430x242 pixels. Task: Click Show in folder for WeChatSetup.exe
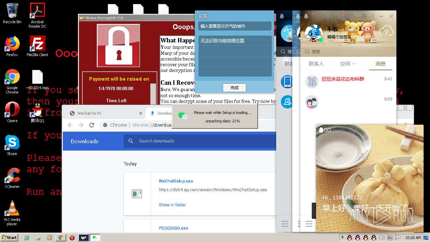(172, 205)
